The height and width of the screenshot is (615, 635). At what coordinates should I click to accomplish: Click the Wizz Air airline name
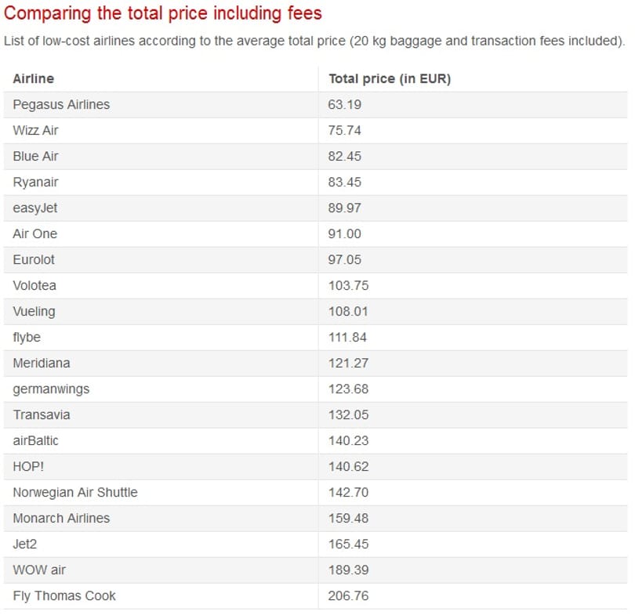click(35, 130)
